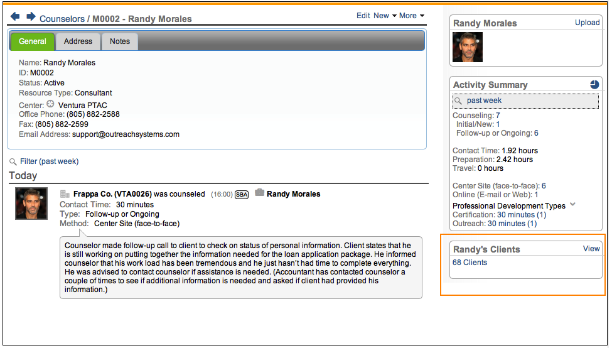Click the magnifier icon next to Filter
Screen dimensions: 612x348
tap(13, 162)
